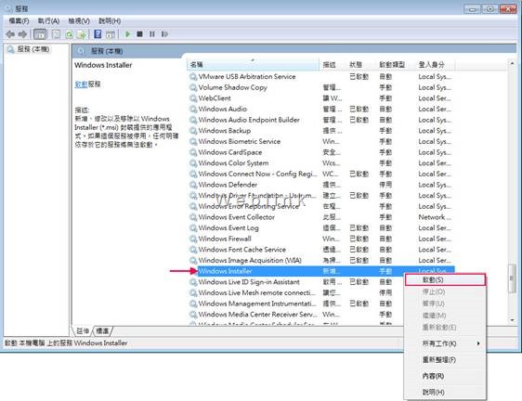
Task: Click the Export List toolbar icon
Action: coord(82,34)
